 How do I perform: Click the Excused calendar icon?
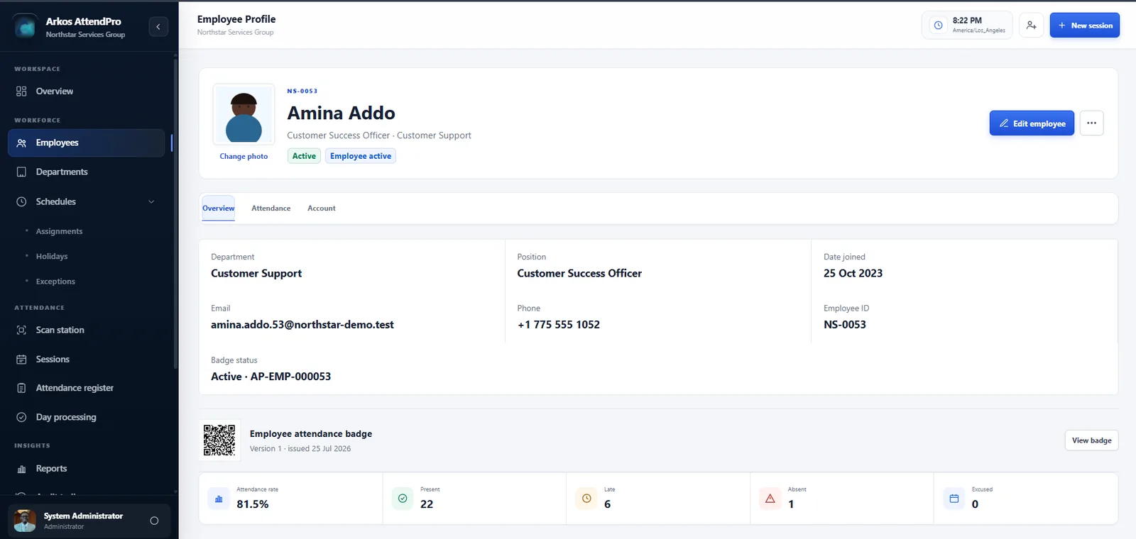tap(954, 499)
